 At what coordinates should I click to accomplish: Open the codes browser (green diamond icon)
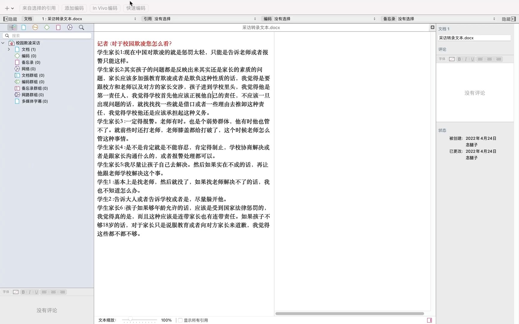pos(47,27)
